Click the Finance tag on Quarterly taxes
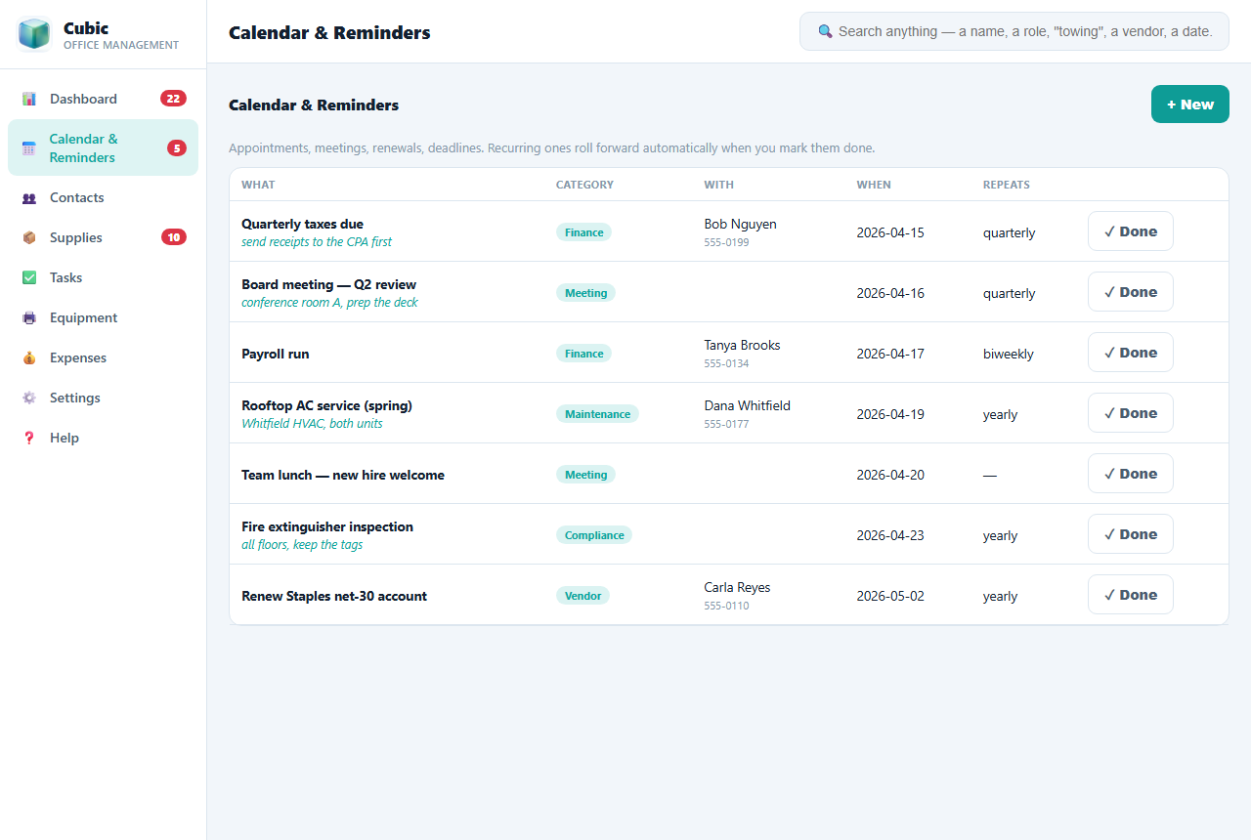This screenshot has width=1251, height=840. pyautogui.click(x=583, y=232)
